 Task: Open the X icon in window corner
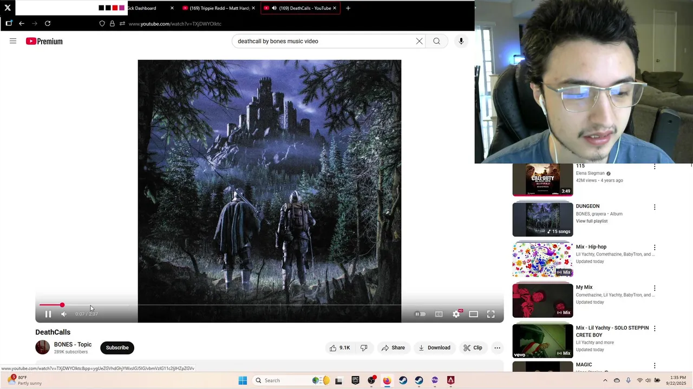[8, 8]
